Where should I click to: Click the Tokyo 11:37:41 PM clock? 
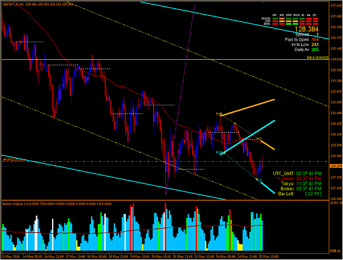(301, 184)
